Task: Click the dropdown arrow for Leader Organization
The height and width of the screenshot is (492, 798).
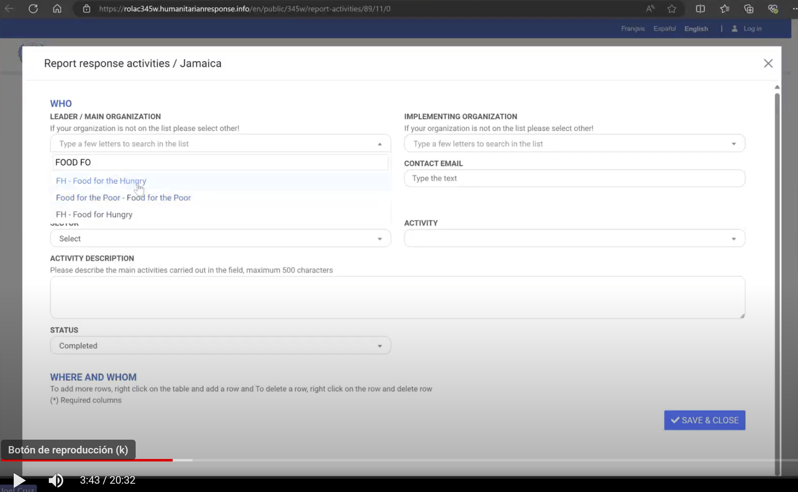Action: point(380,143)
